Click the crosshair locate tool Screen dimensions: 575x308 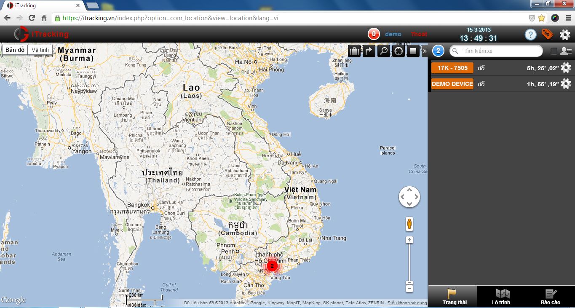tap(398, 51)
